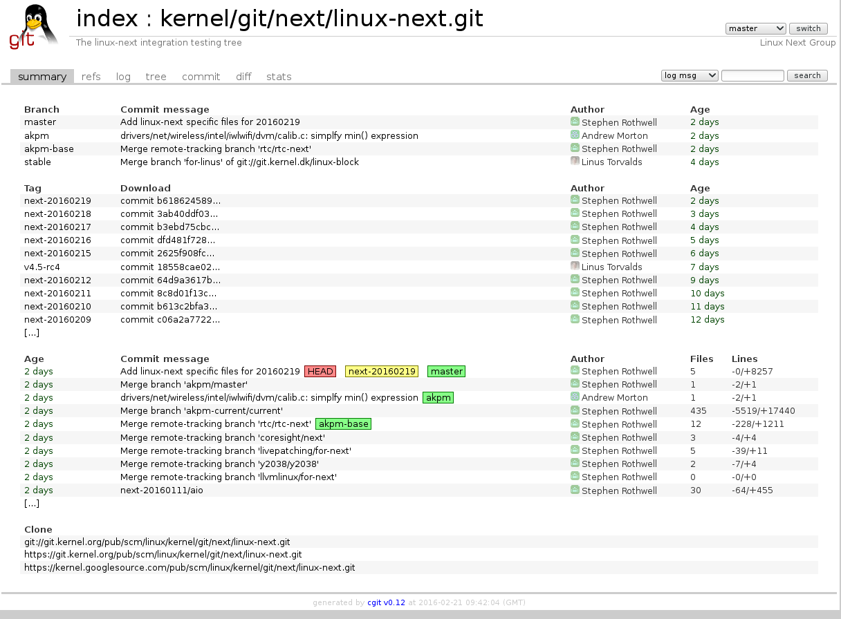Click the author avatar in tag next-20160218 row
The width and height of the screenshot is (841, 619).
tap(575, 213)
